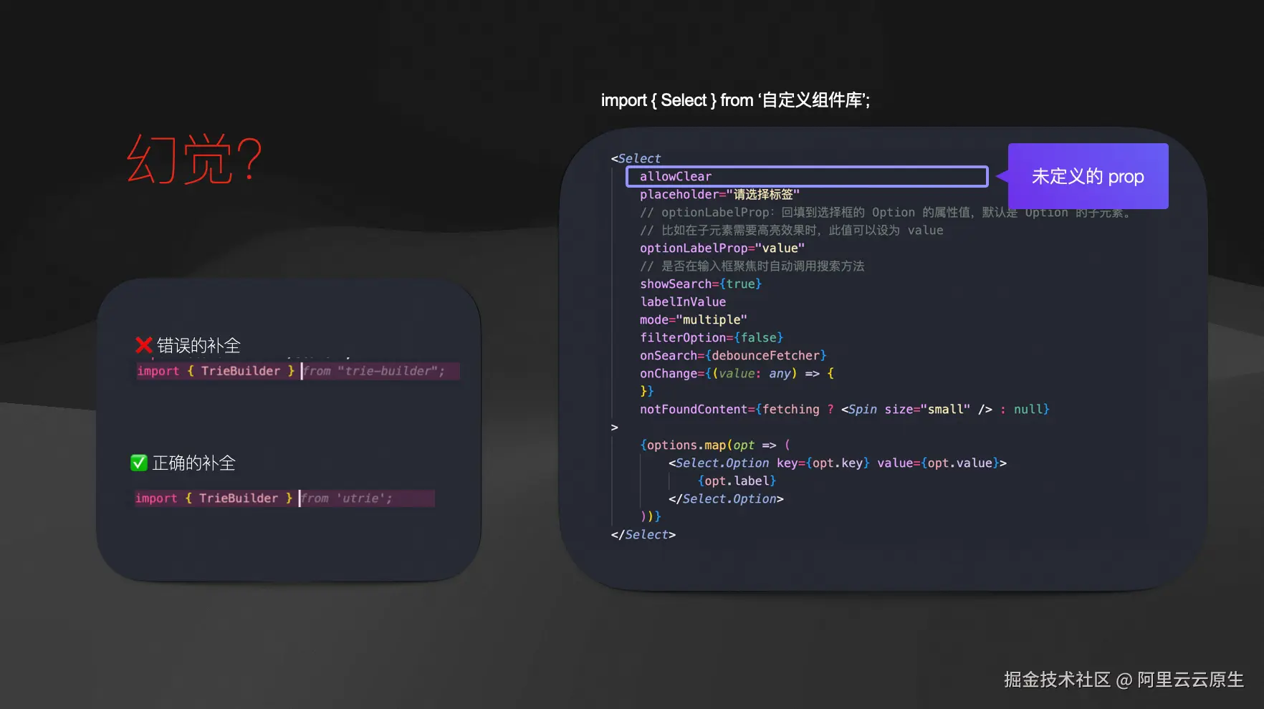Viewport: 1264px width, 709px height.
Task: Click the closing </Select.Option> line
Action: (x=726, y=498)
